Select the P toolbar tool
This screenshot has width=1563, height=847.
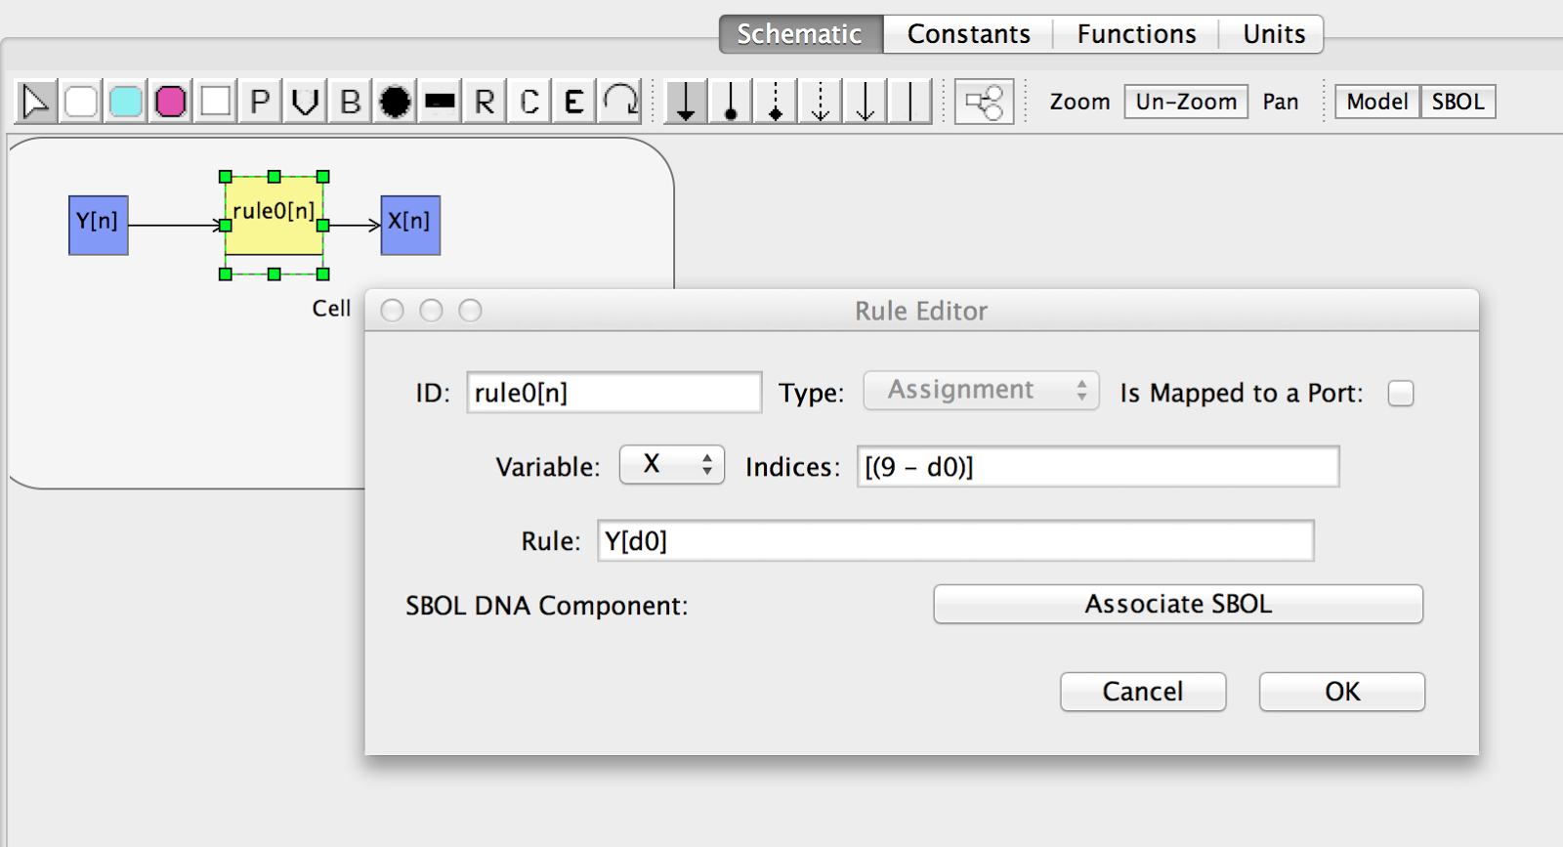[260, 102]
